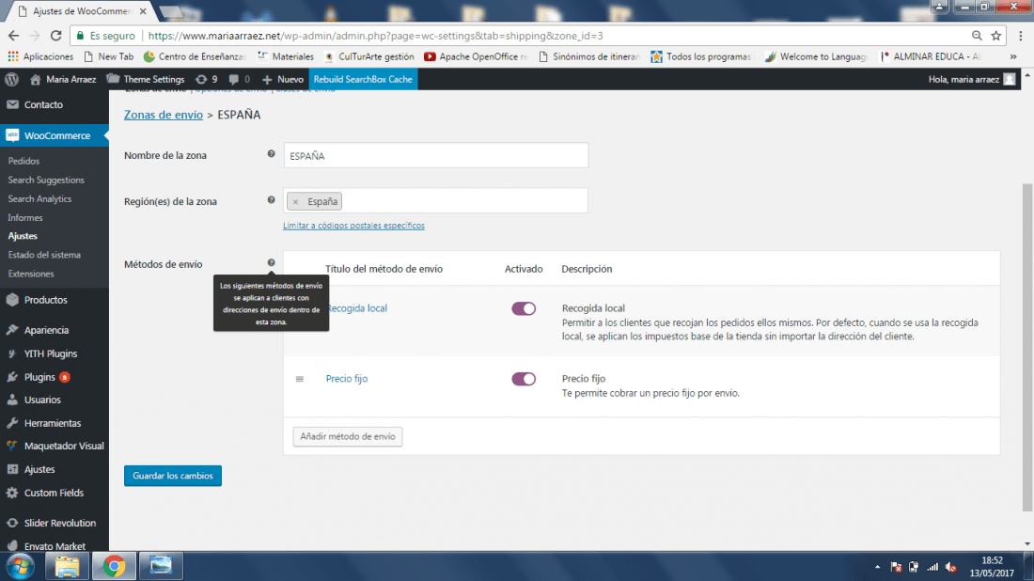Screen dimensions: 1034x581
Task: Open Apache OpenOffice bookmark
Action: tap(476, 56)
